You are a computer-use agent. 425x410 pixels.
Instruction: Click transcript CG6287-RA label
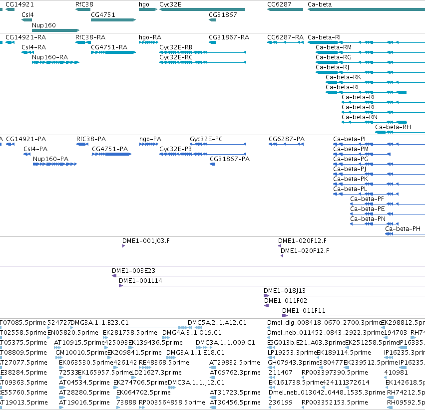click(285, 37)
